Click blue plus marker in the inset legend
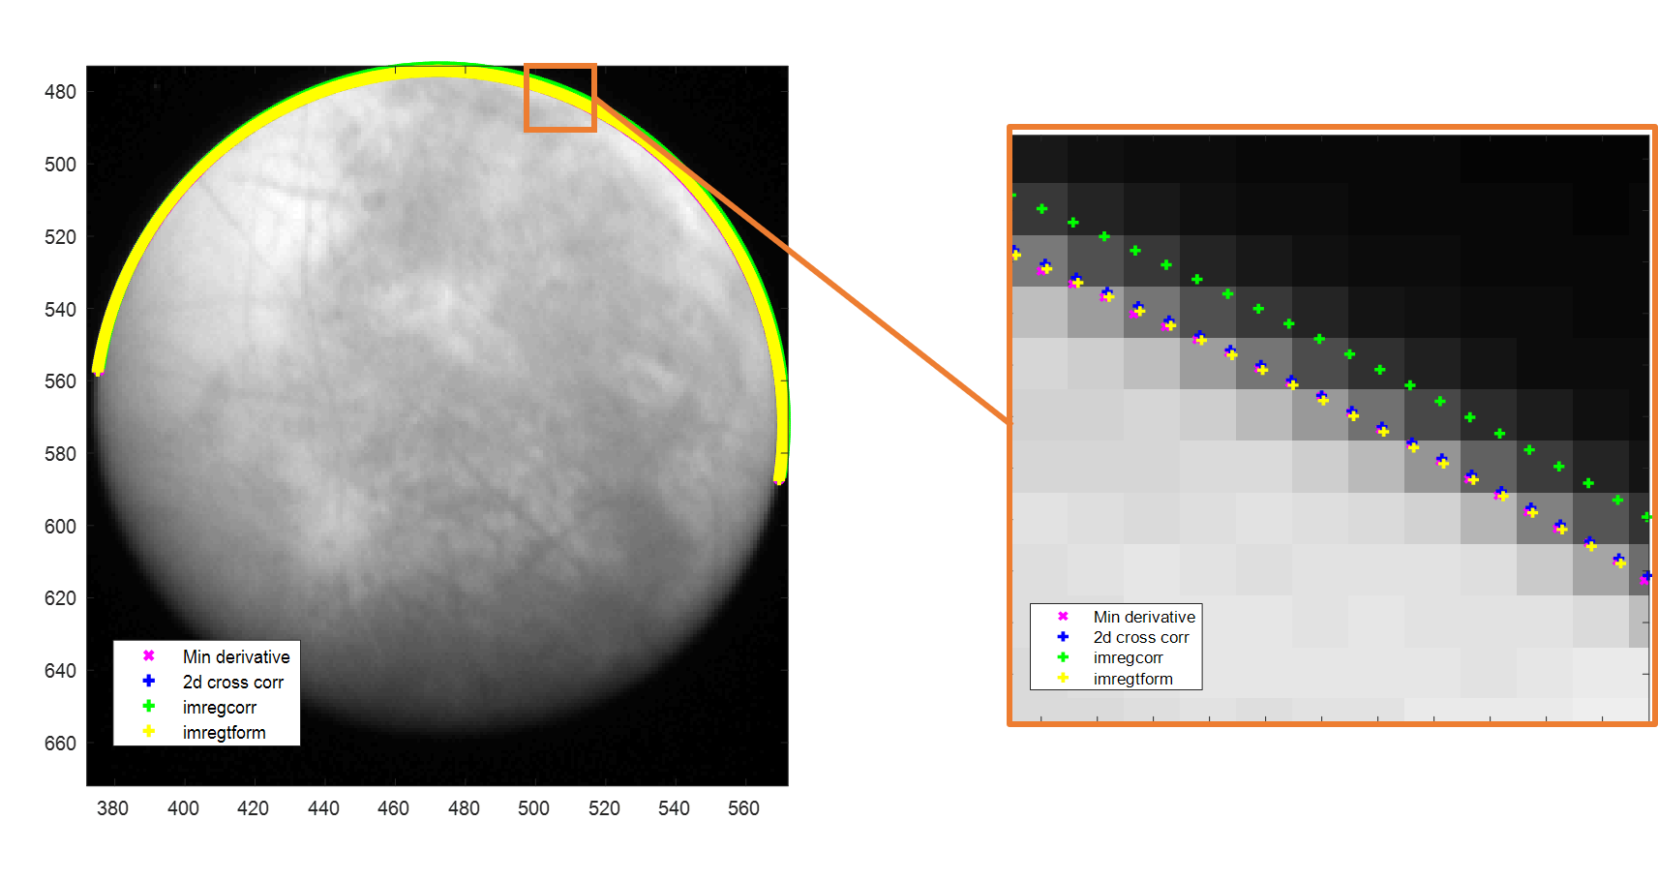 (x=1063, y=636)
